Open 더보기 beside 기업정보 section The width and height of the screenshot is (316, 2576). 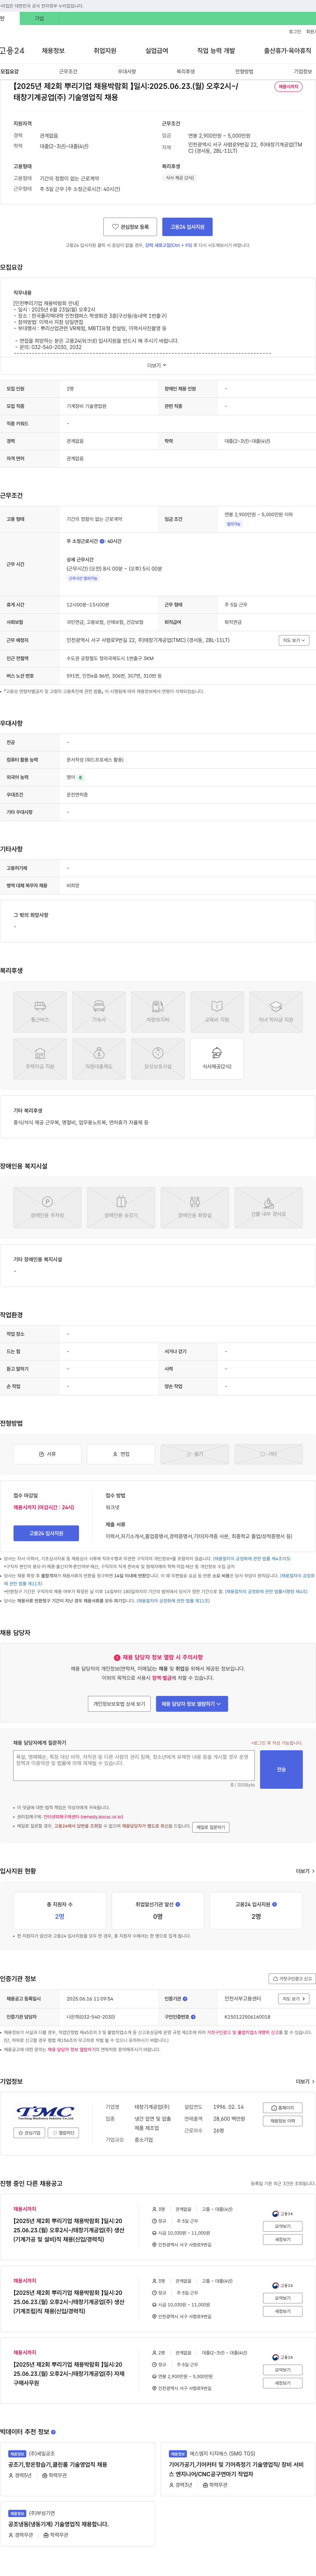(x=305, y=2081)
